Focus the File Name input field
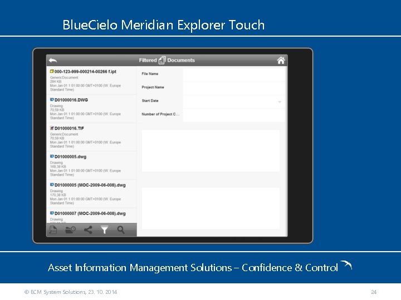Image resolution: width=401 pixels, height=300 pixels. [x=234, y=74]
